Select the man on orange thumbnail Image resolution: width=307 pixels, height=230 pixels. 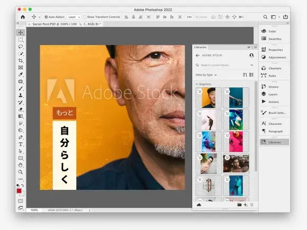(x=209, y=98)
